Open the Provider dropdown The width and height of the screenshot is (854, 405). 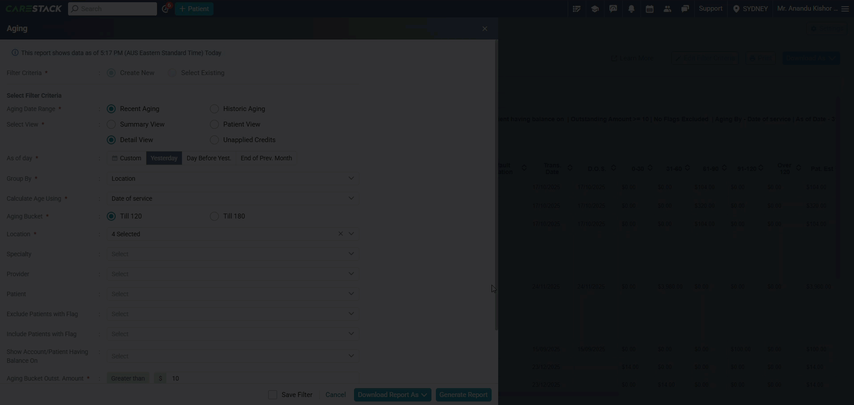coord(233,274)
